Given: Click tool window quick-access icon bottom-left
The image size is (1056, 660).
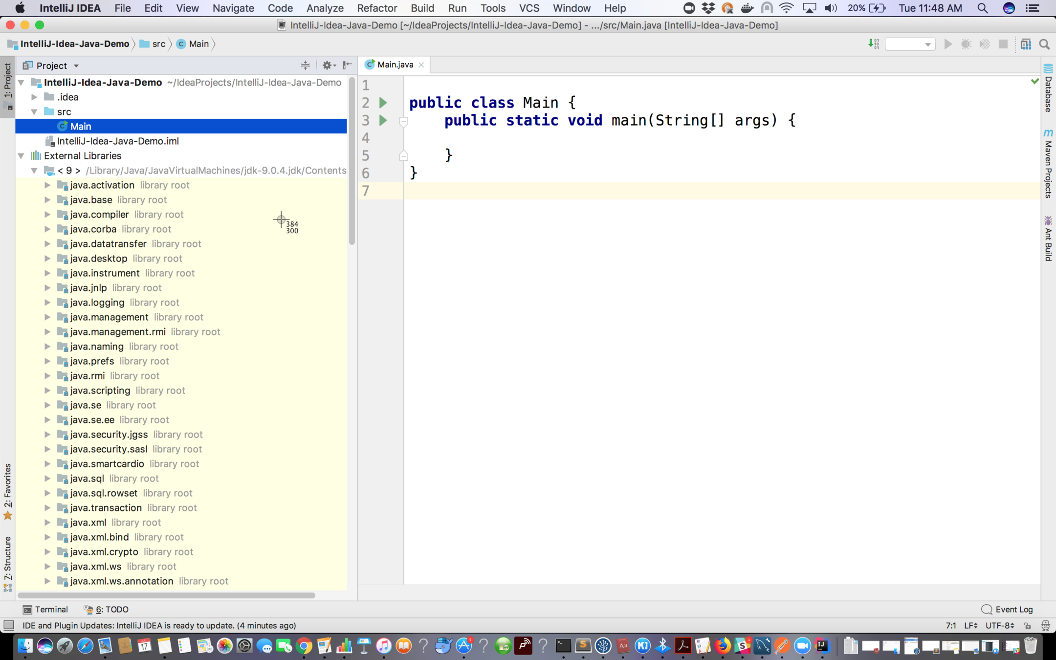Looking at the screenshot, I should [8, 625].
